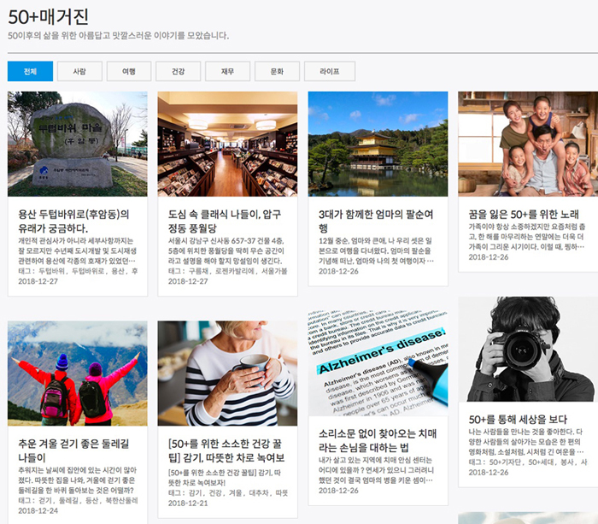Click the photographer with camera thumbnail

[527, 349]
